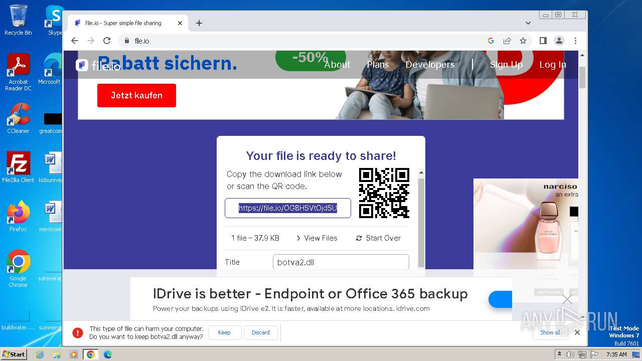Open tab search dropdown arrow
Screen dimensions: 642x361
click(x=528, y=23)
